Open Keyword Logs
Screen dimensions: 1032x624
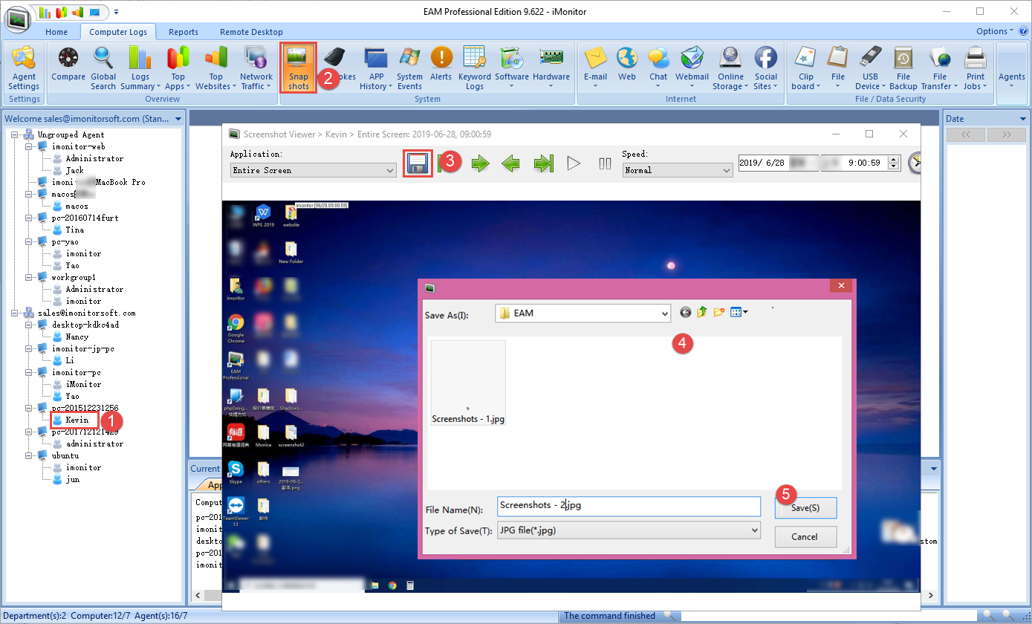[x=474, y=68]
